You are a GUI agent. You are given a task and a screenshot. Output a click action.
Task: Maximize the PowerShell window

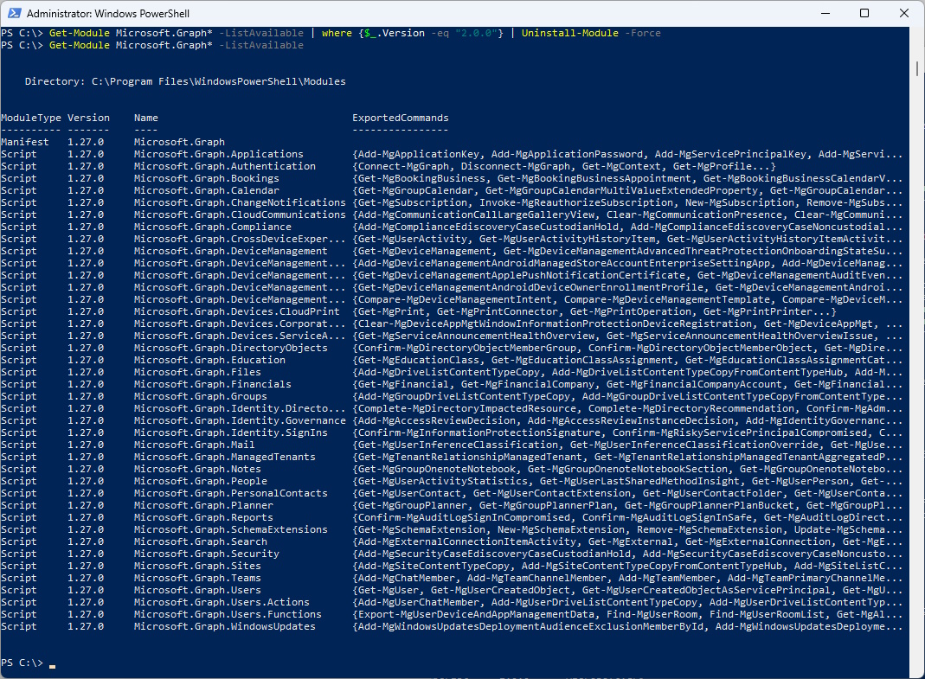(864, 14)
